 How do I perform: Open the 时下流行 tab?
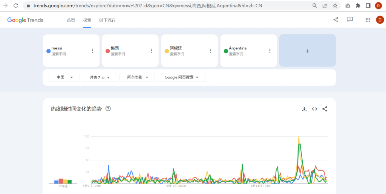pos(107,20)
